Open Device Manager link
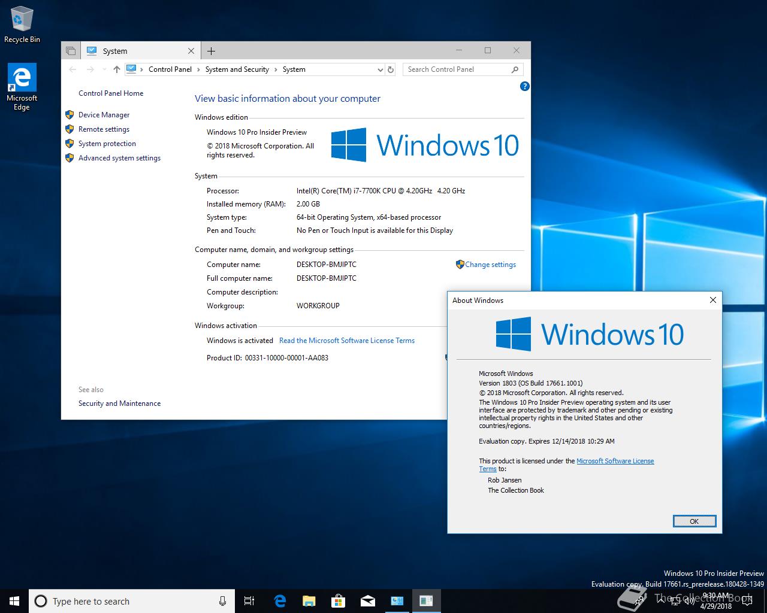This screenshot has width=767, height=613. [104, 114]
